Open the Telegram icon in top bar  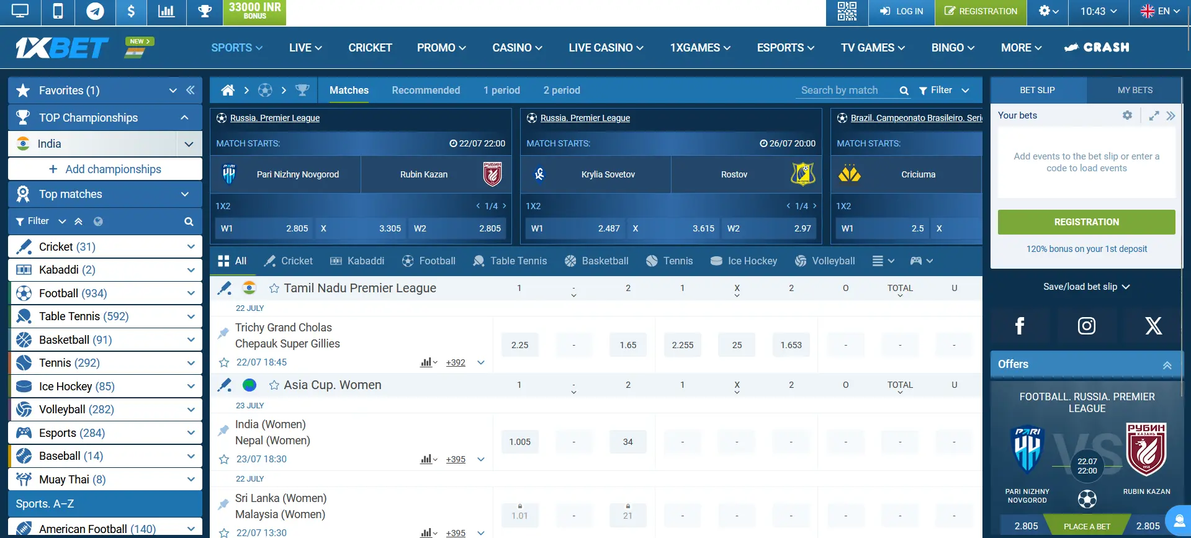(95, 11)
